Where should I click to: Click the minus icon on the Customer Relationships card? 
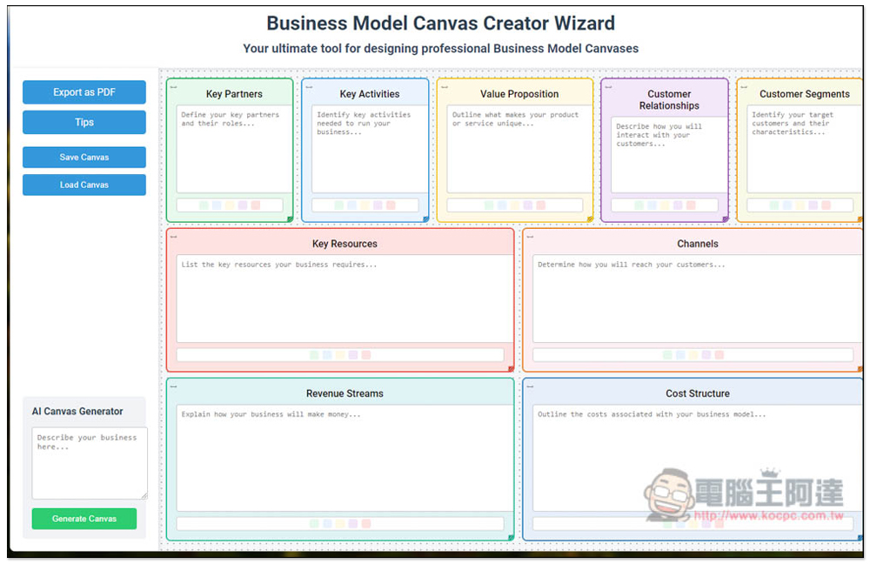pyautogui.click(x=608, y=87)
